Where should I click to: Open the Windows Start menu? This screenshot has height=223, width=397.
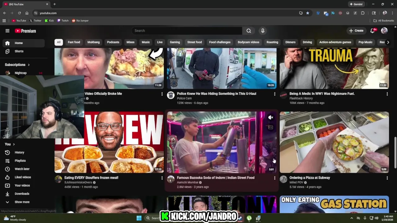click(139, 218)
